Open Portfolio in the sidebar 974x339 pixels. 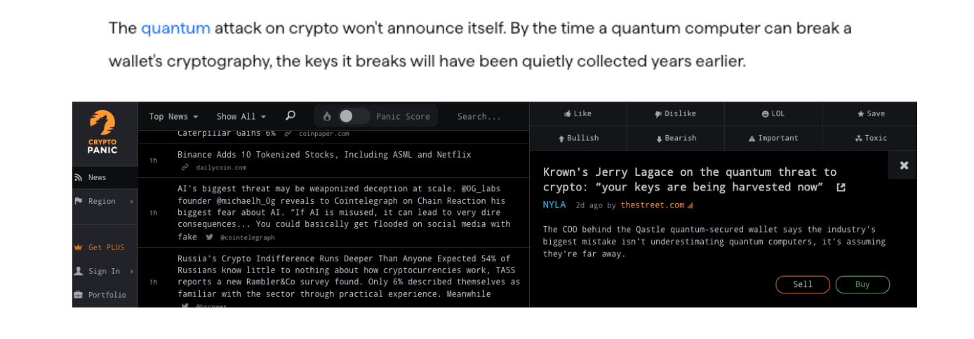[105, 295]
